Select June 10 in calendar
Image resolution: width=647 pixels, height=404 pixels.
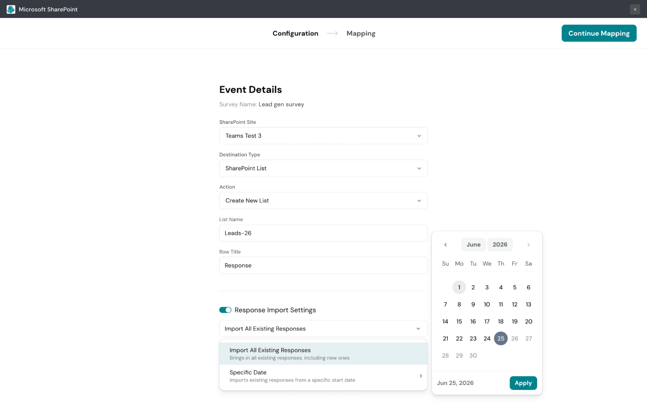[x=487, y=304]
